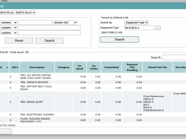Click the Search button under 2008 FORD E-450
186x139 pixels.
click(x=119, y=39)
